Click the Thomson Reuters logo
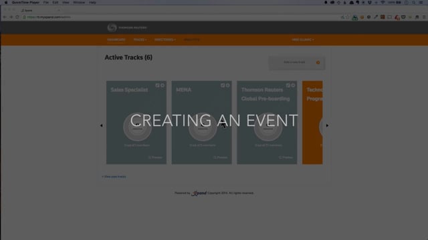 click(127, 27)
